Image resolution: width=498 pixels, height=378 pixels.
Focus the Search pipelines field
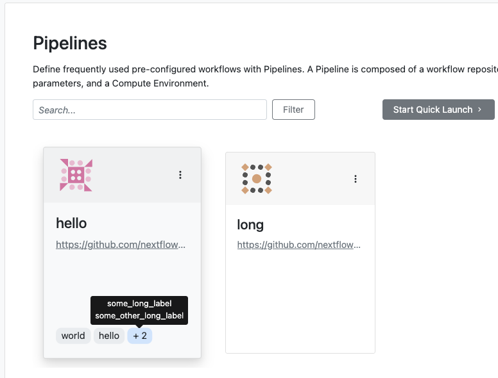(150, 110)
